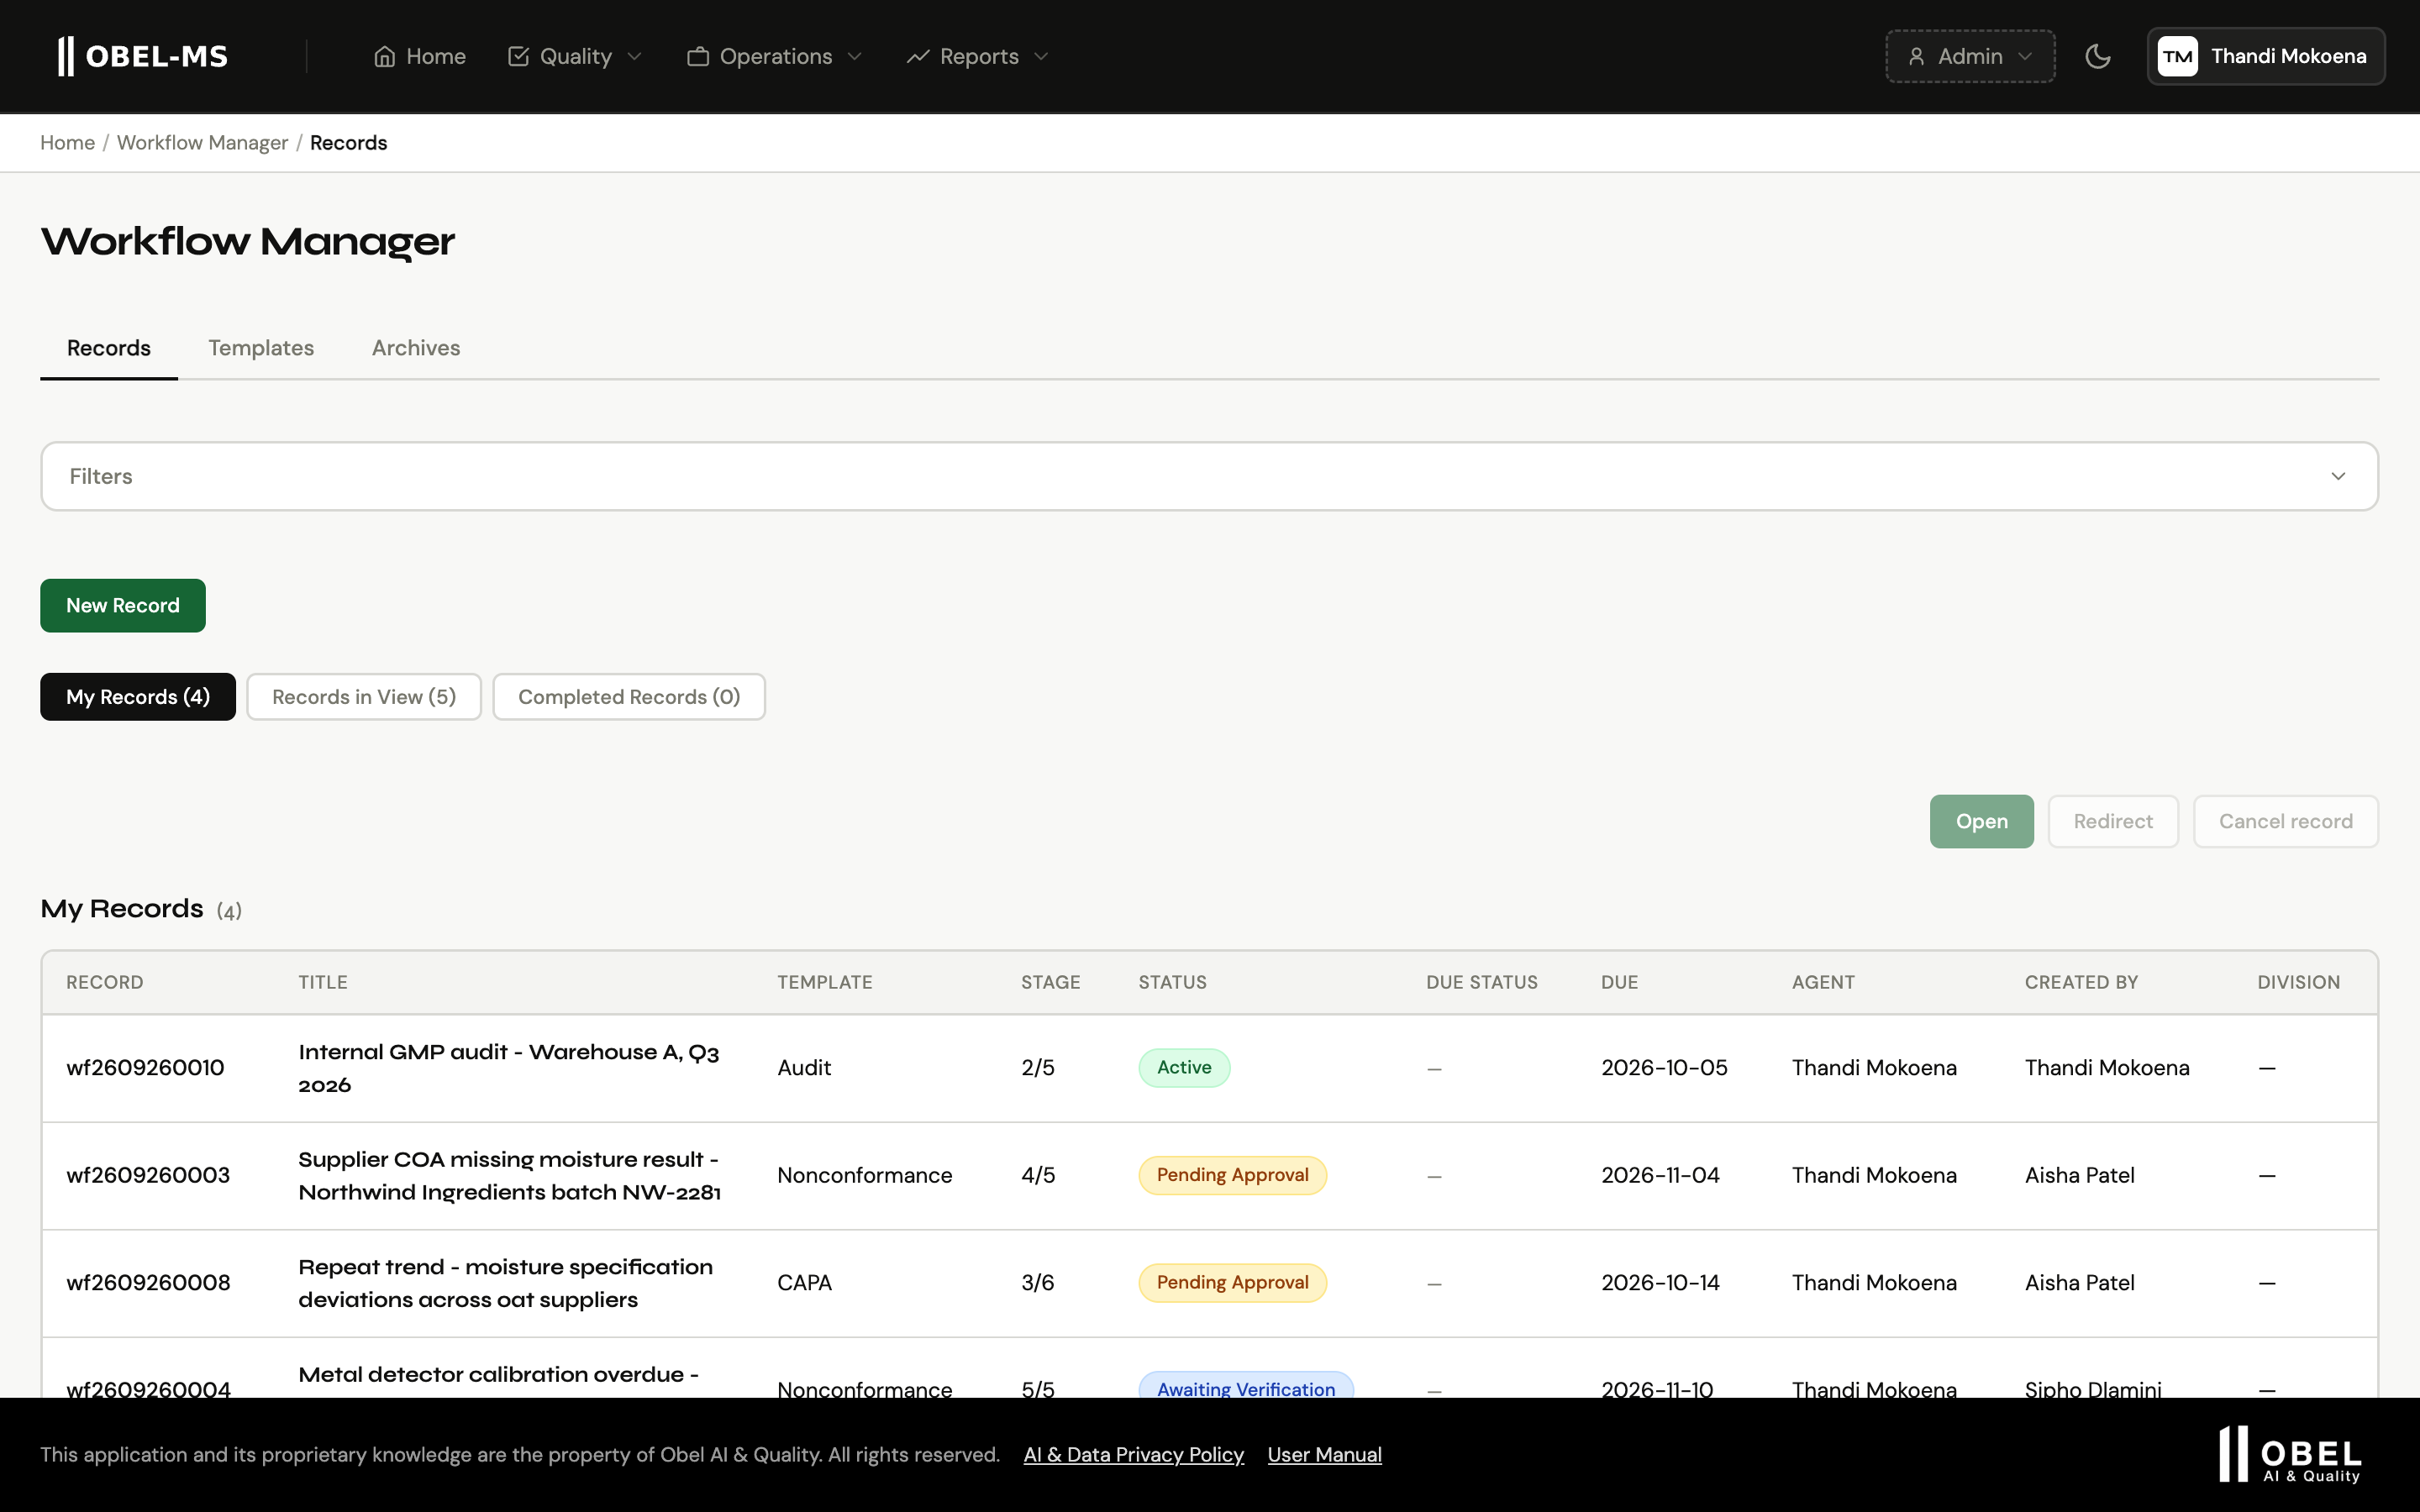Open the Admin role dropdown
The height and width of the screenshot is (1512, 2420).
click(1970, 56)
